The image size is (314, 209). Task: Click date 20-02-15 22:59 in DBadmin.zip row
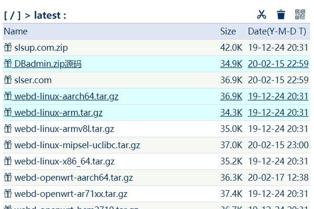278,64
